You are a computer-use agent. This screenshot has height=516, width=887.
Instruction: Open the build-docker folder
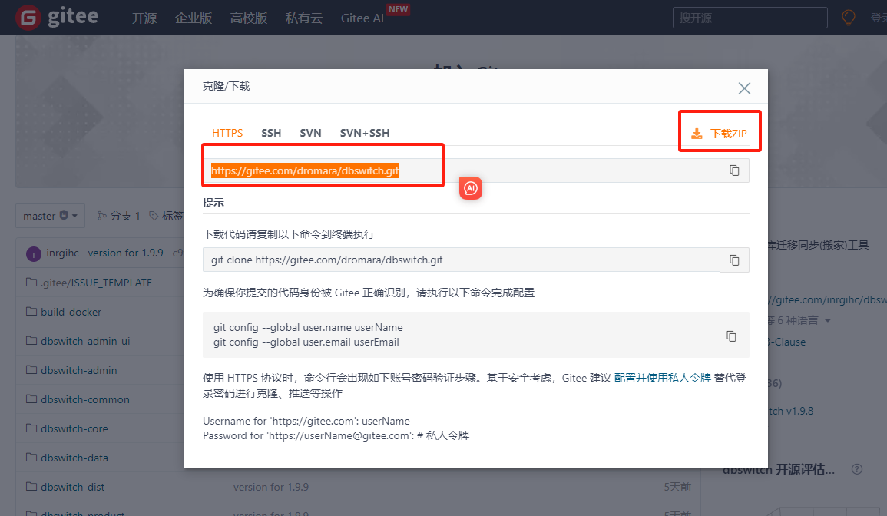coord(71,312)
